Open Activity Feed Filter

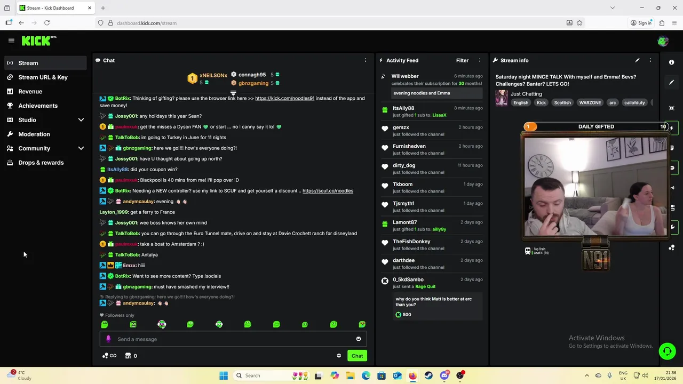point(462,60)
